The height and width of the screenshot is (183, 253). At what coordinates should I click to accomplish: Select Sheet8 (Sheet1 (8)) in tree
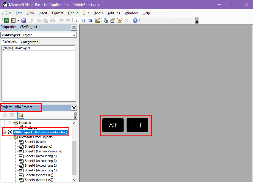(x=39, y=175)
